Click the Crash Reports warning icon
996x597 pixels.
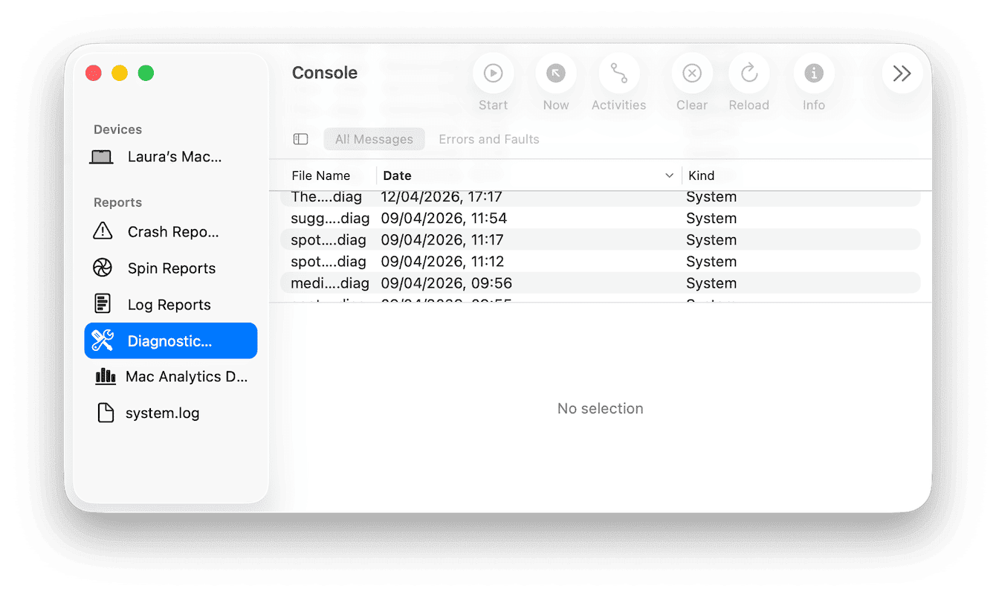102,231
